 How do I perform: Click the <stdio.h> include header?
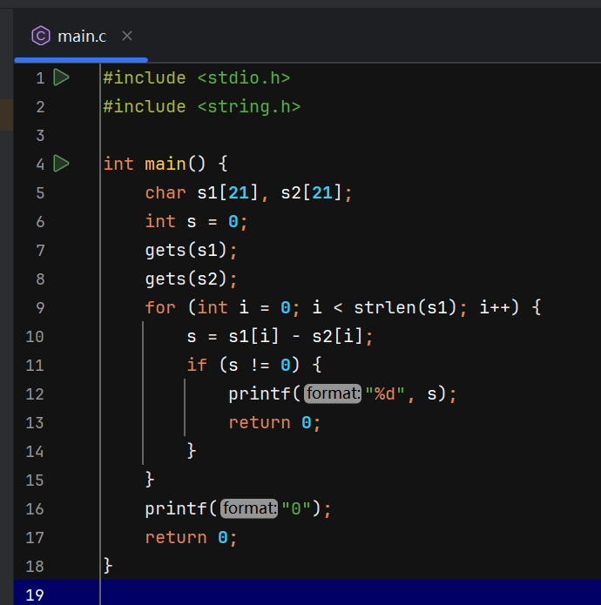tap(243, 77)
